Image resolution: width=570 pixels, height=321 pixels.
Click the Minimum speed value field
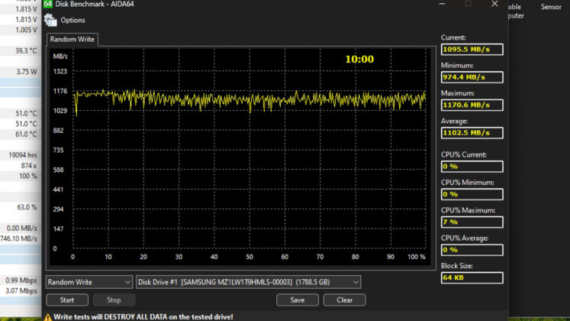pos(472,77)
